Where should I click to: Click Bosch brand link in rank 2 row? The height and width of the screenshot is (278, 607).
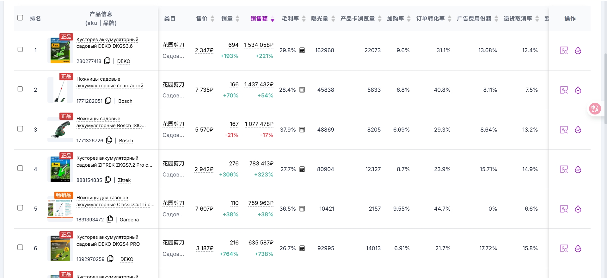125,101
